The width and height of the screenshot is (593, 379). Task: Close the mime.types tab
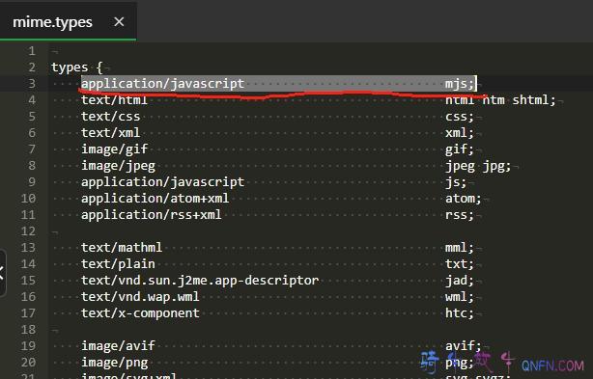(119, 22)
